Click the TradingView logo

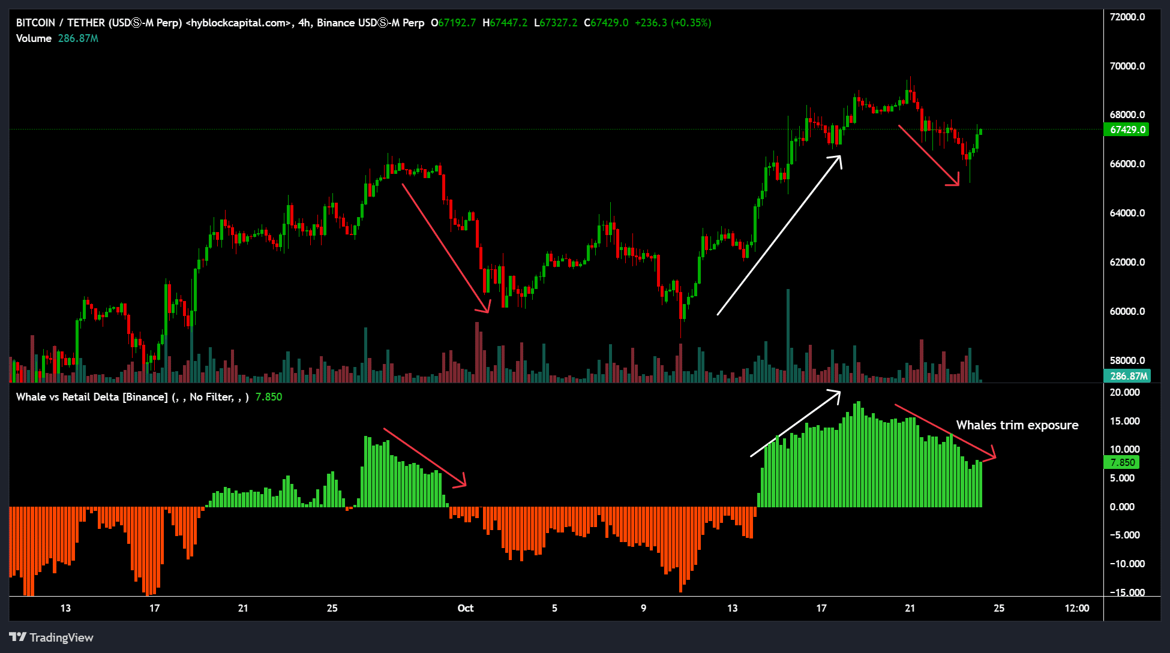pos(51,637)
